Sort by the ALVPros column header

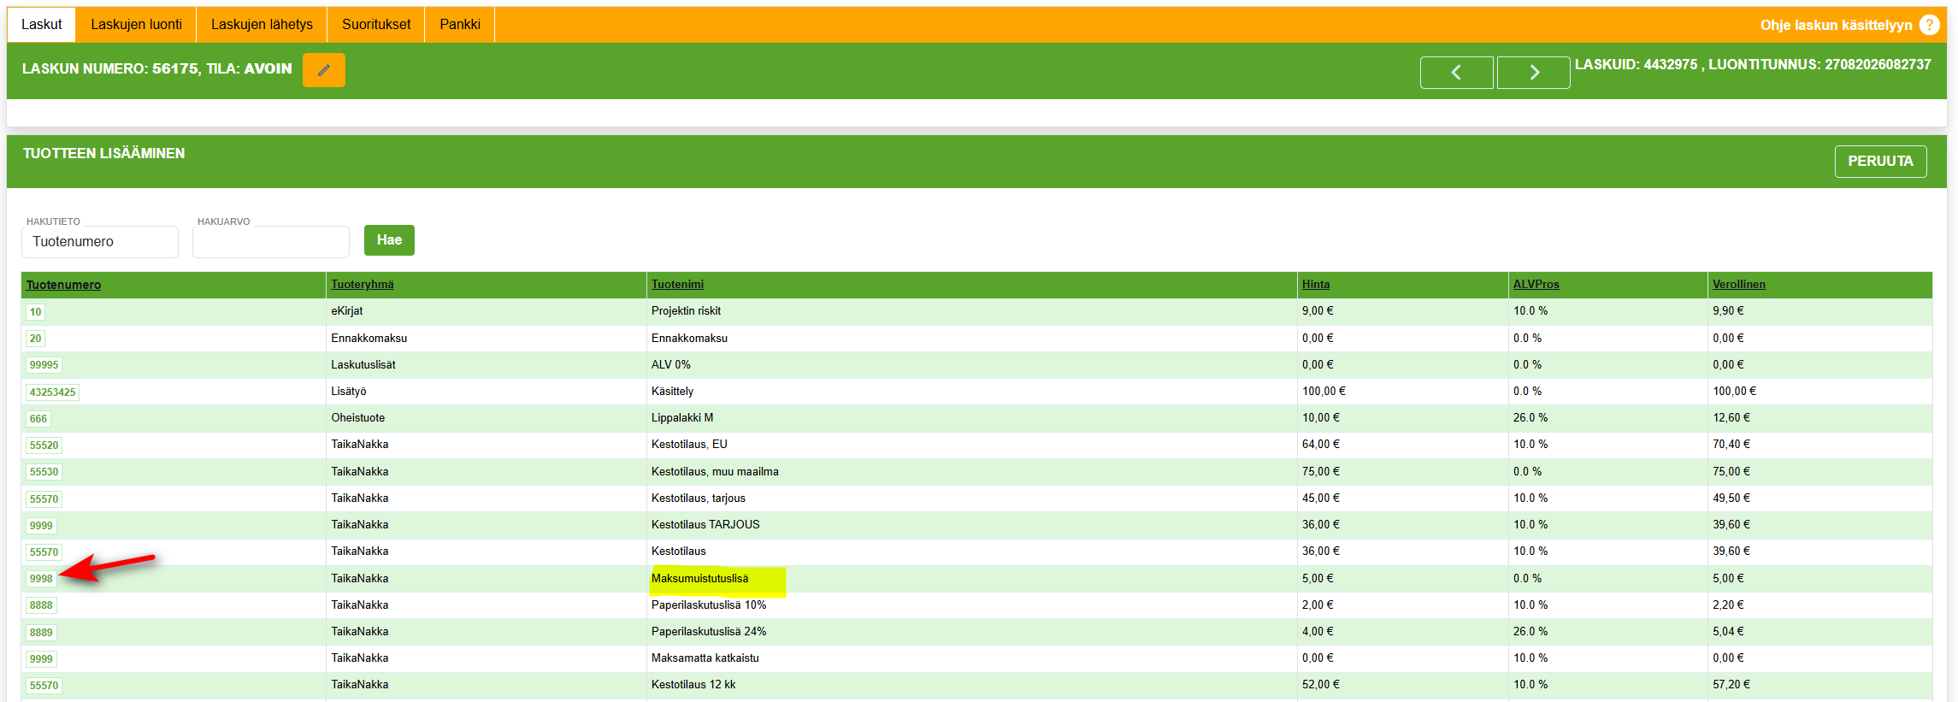click(x=1536, y=285)
